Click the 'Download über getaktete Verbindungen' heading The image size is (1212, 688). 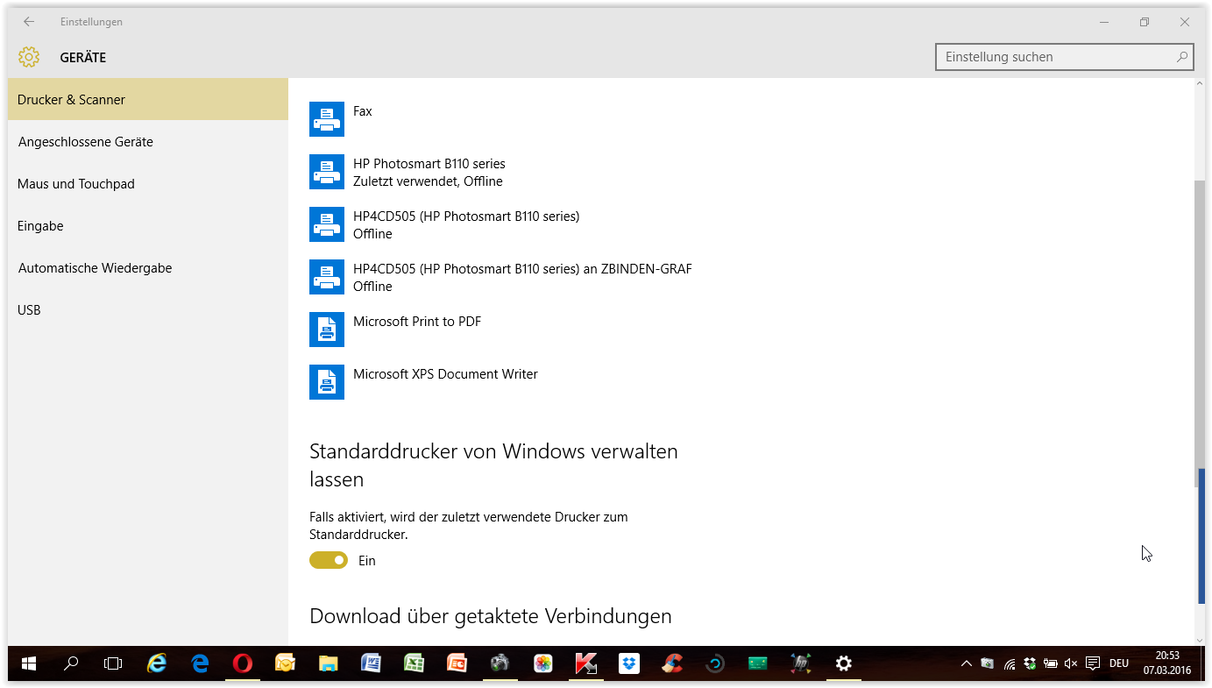pos(491,616)
